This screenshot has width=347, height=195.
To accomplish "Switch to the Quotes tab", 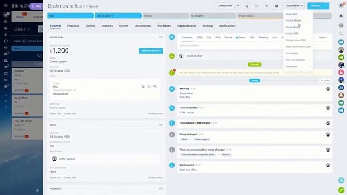I will (x=91, y=26).
